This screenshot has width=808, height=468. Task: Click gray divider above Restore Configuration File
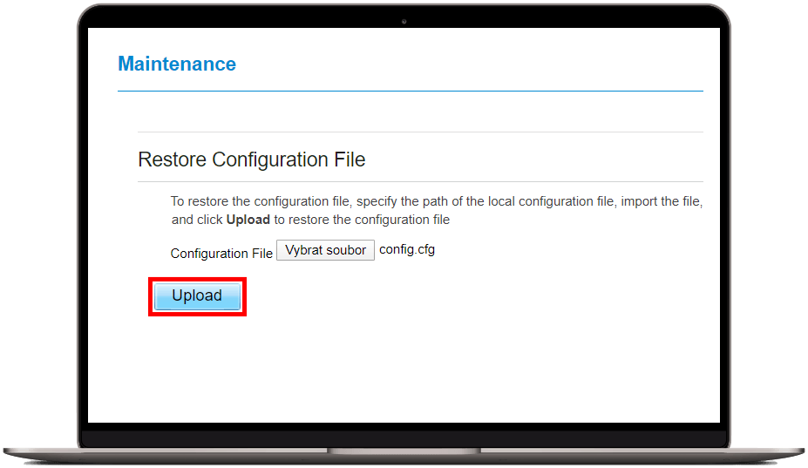tap(420, 132)
